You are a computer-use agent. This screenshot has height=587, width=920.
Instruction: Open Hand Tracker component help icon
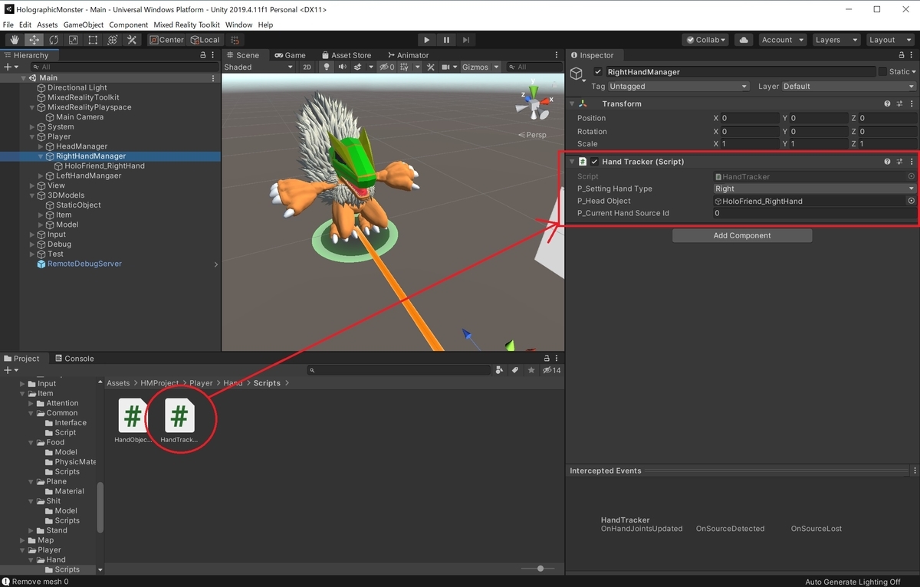pyautogui.click(x=888, y=162)
